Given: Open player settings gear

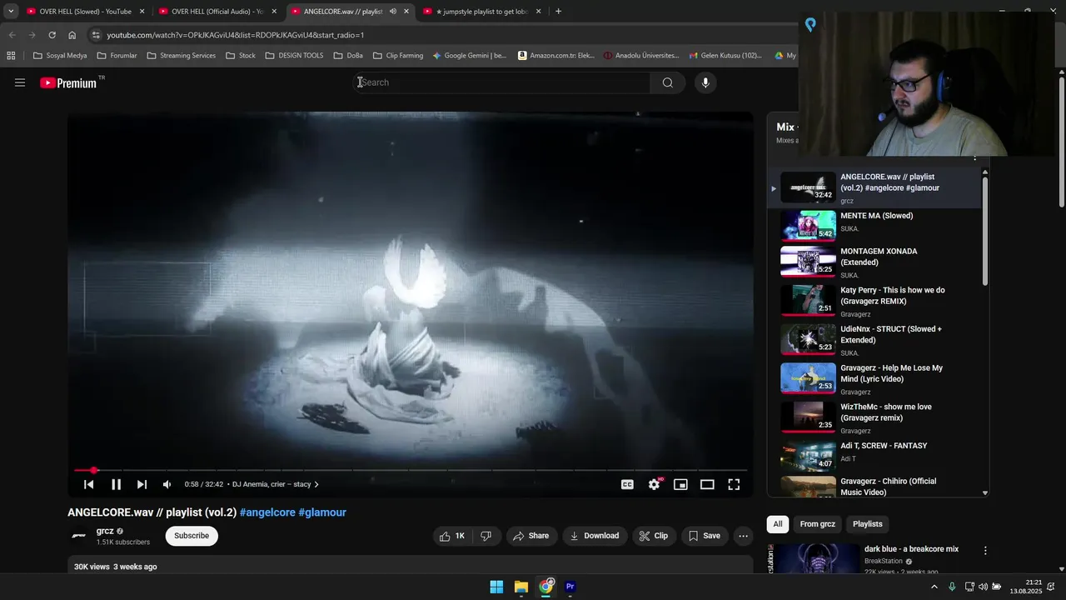Looking at the screenshot, I should click(655, 484).
